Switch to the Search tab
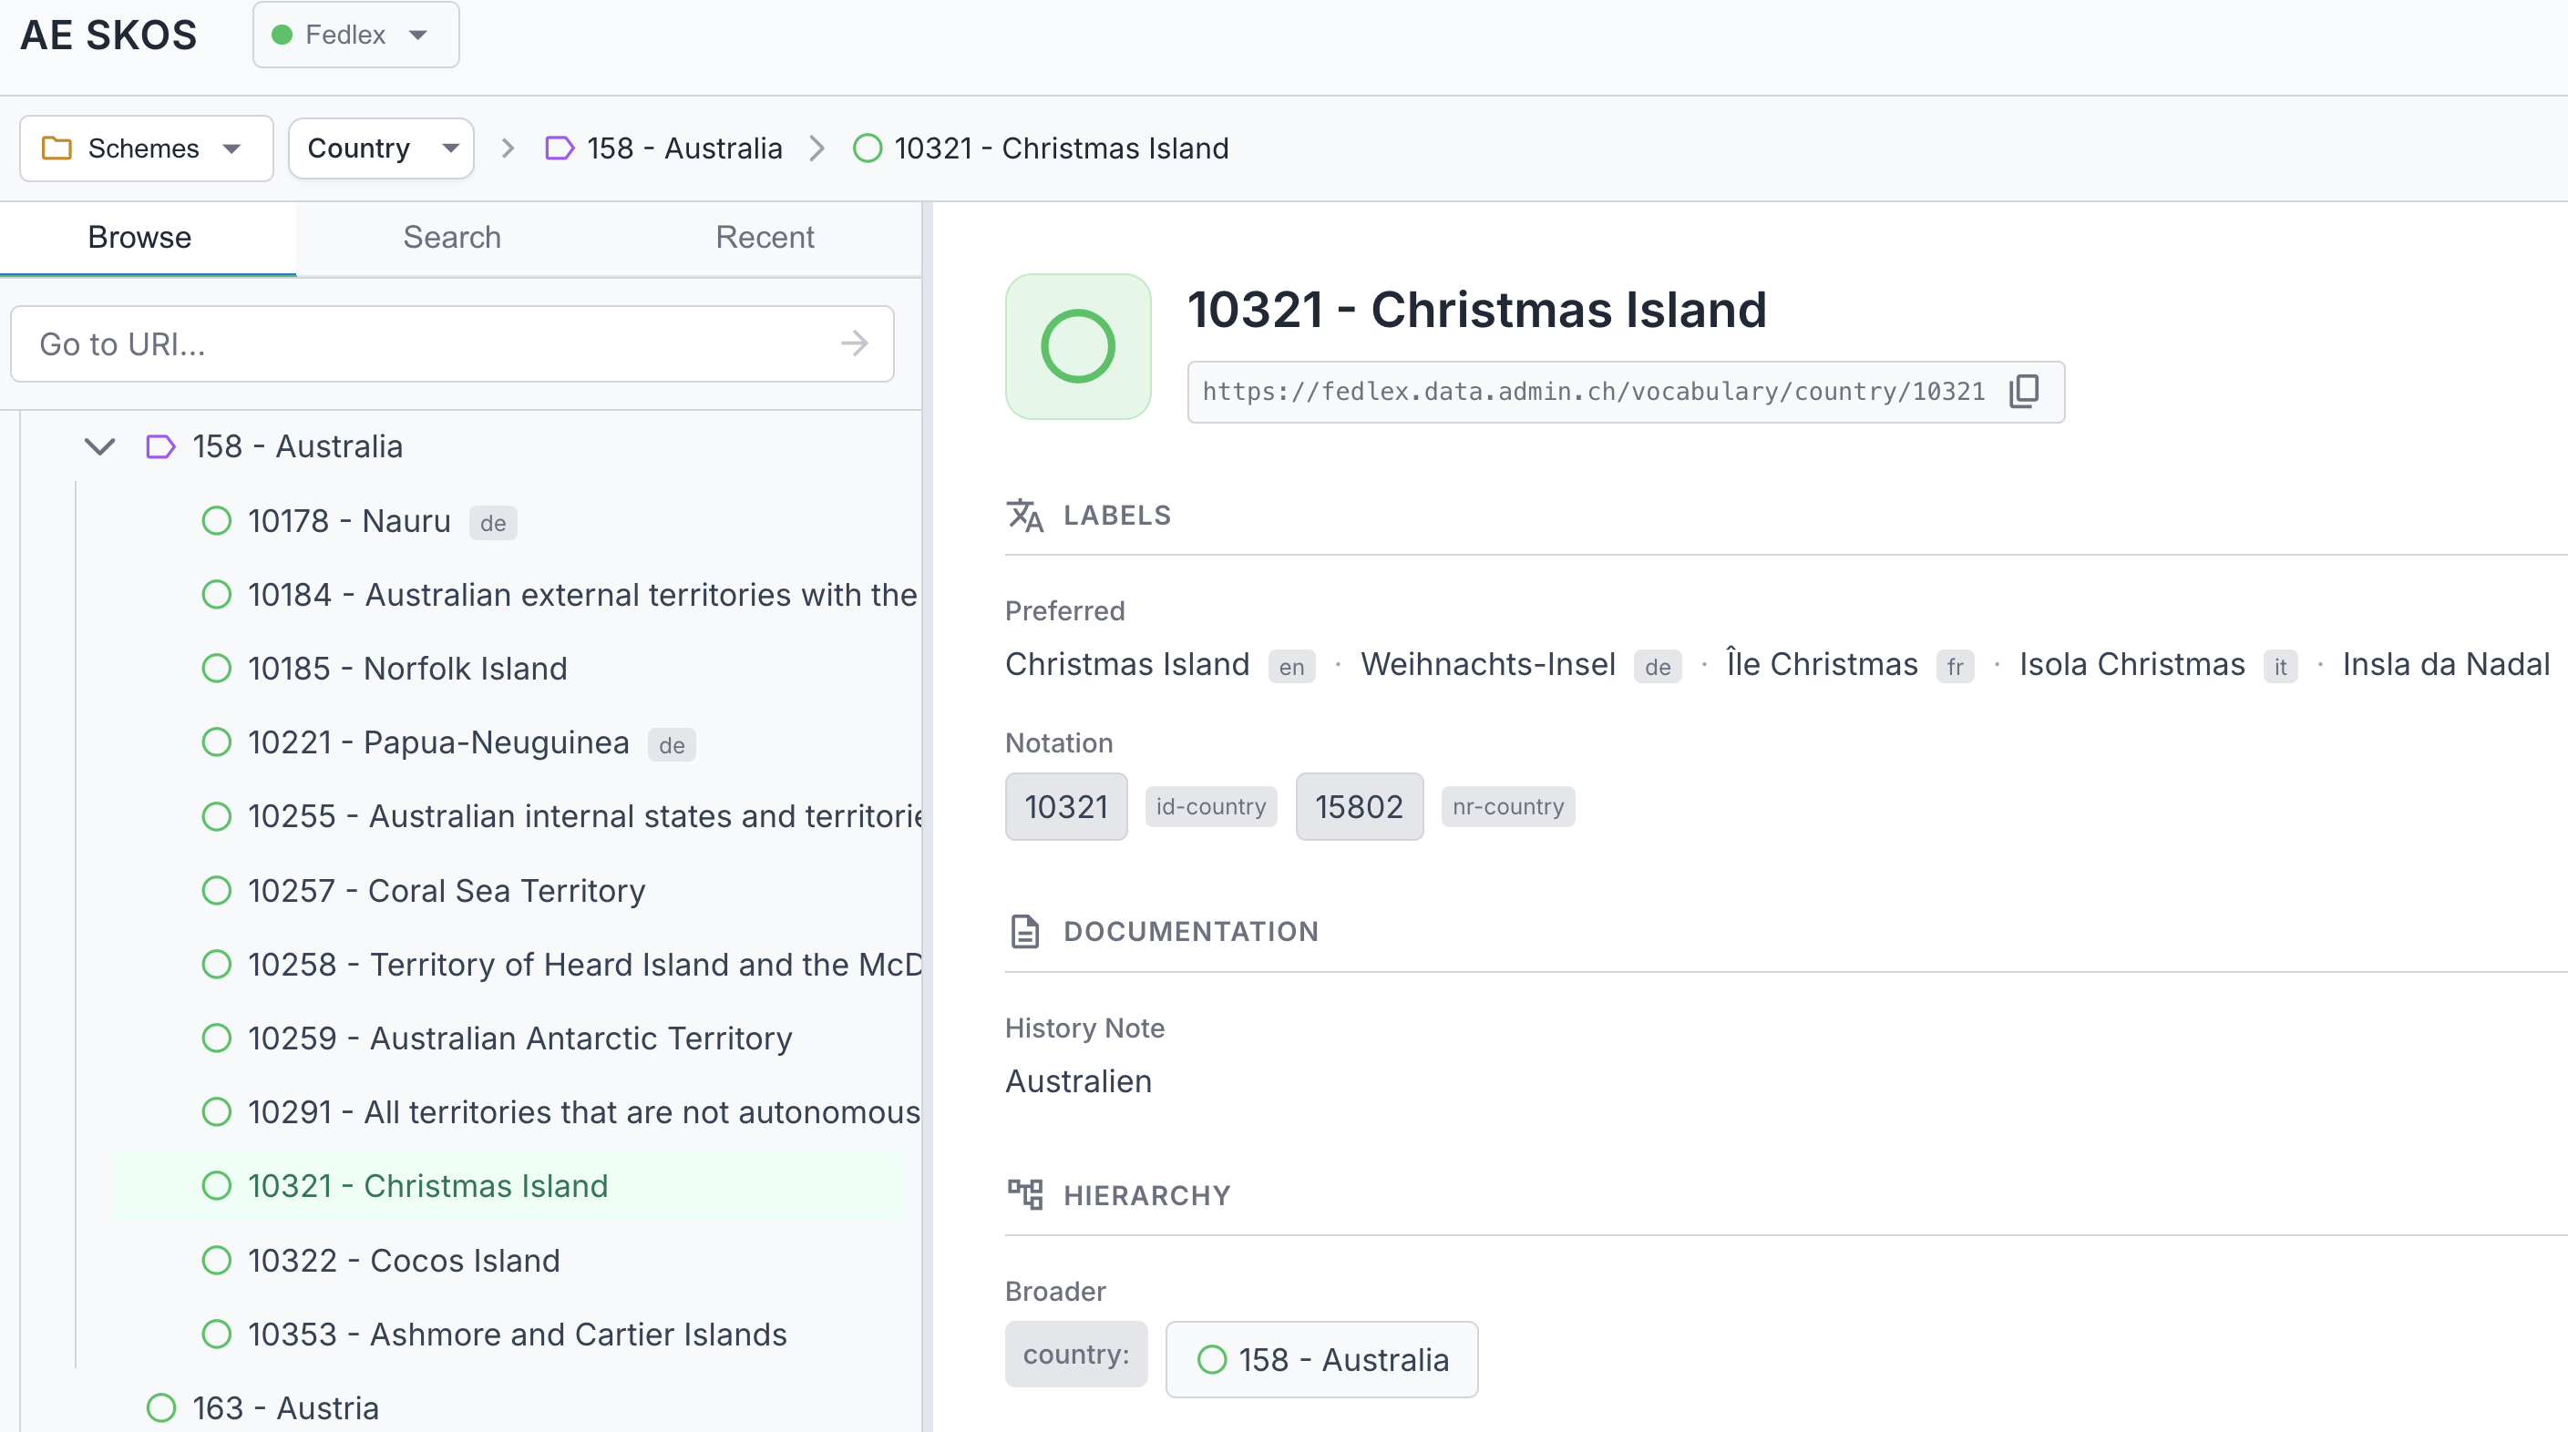The width and height of the screenshot is (2568, 1432). point(452,237)
